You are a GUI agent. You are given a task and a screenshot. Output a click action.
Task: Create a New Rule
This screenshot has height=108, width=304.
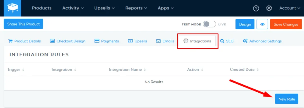tap(286, 99)
